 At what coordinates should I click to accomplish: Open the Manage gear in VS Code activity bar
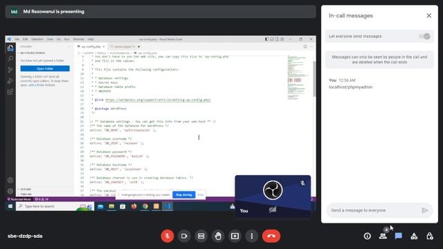10,191
